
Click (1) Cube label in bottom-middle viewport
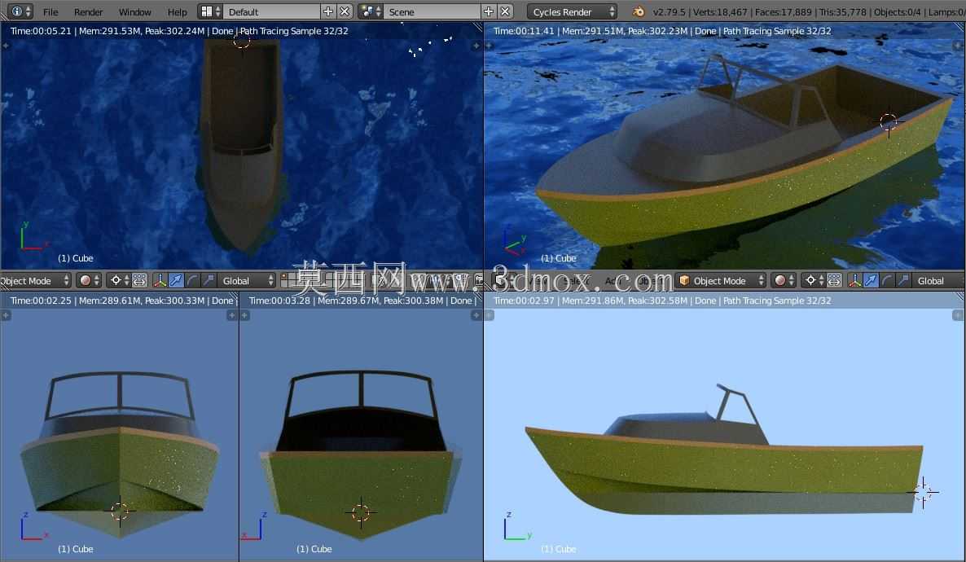pos(314,549)
